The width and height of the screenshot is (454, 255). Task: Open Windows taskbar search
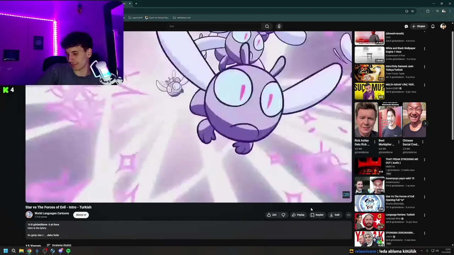click(x=13, y=251)
